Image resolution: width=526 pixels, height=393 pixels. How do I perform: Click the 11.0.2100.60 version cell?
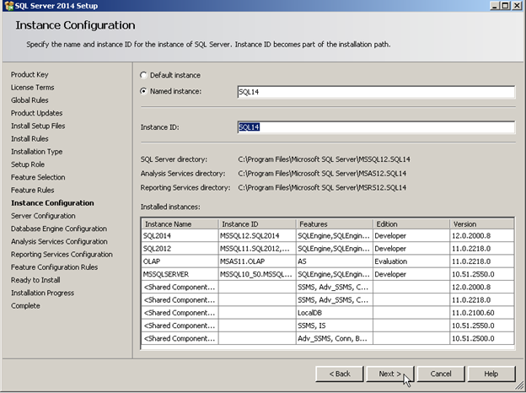(481, 313)
